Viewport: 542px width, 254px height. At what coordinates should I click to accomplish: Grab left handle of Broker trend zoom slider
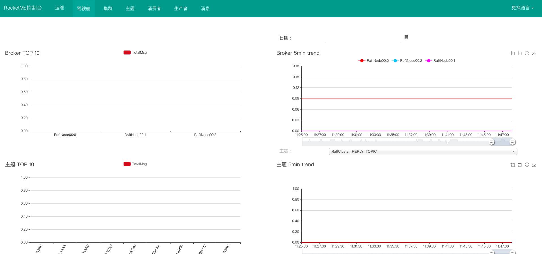[x=492, y=142]
